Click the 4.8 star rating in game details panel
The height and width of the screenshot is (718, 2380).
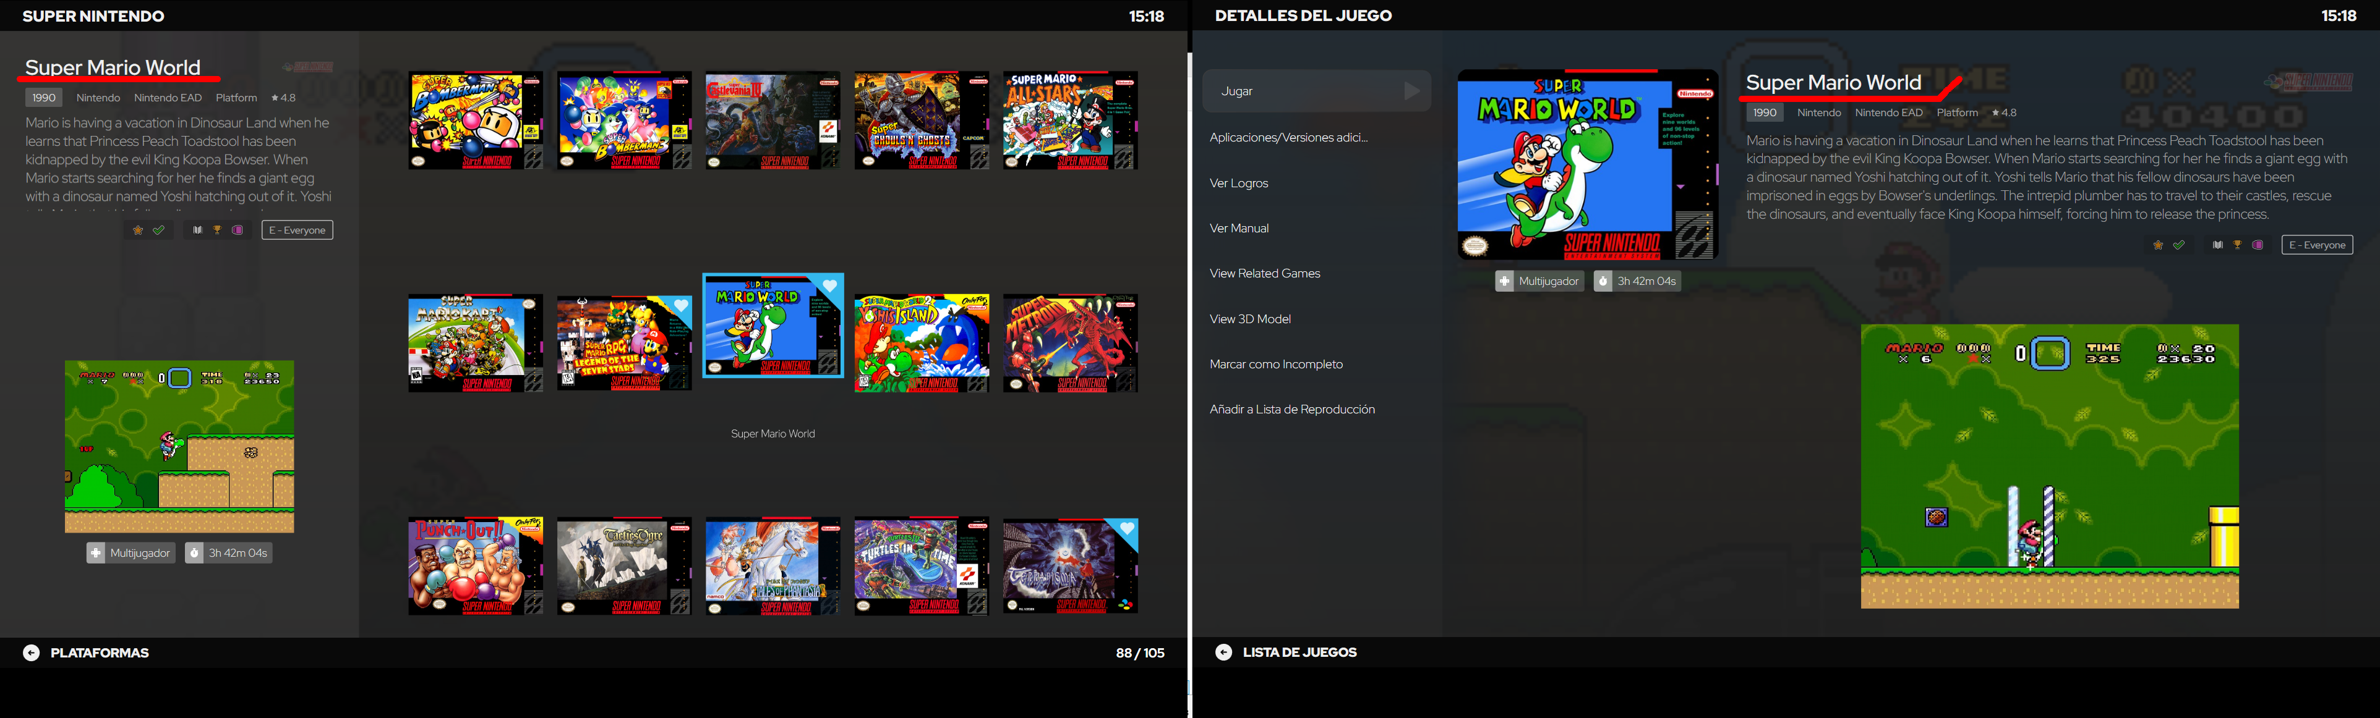(x=2004, y=112)
